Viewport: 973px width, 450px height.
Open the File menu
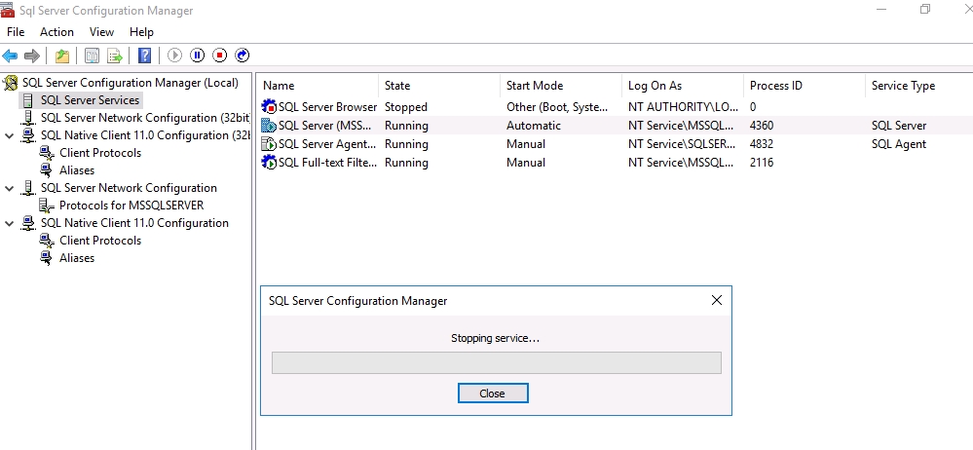point(16,32)
